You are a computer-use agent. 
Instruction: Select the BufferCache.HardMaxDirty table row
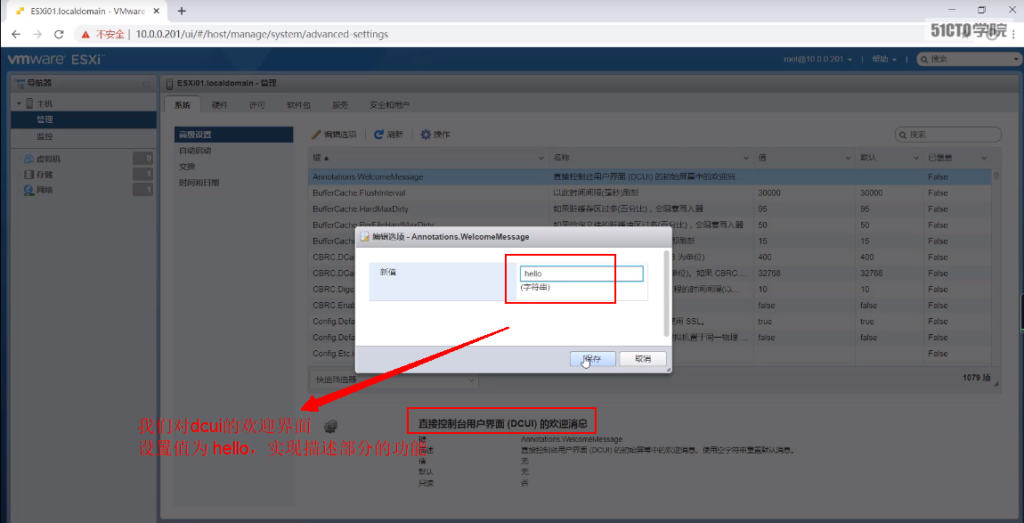(x=650, y=209)
